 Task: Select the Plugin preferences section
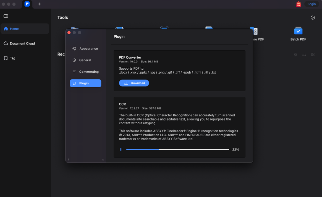click(x=85, y=83)
